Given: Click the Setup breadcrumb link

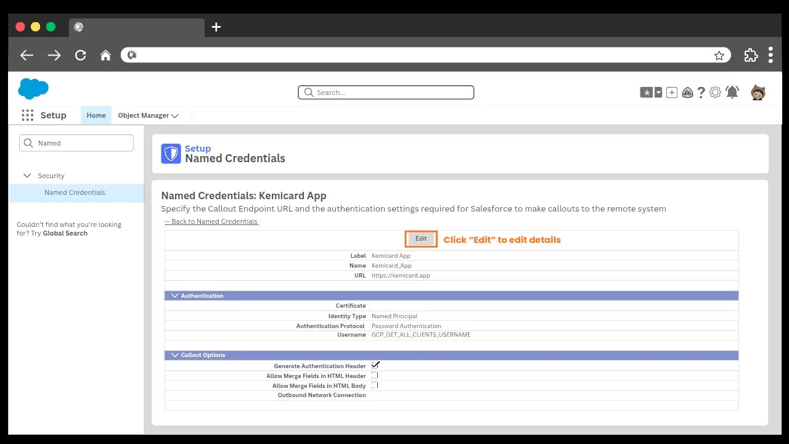Looking at the screenshot, I should (x=198, y=149).
